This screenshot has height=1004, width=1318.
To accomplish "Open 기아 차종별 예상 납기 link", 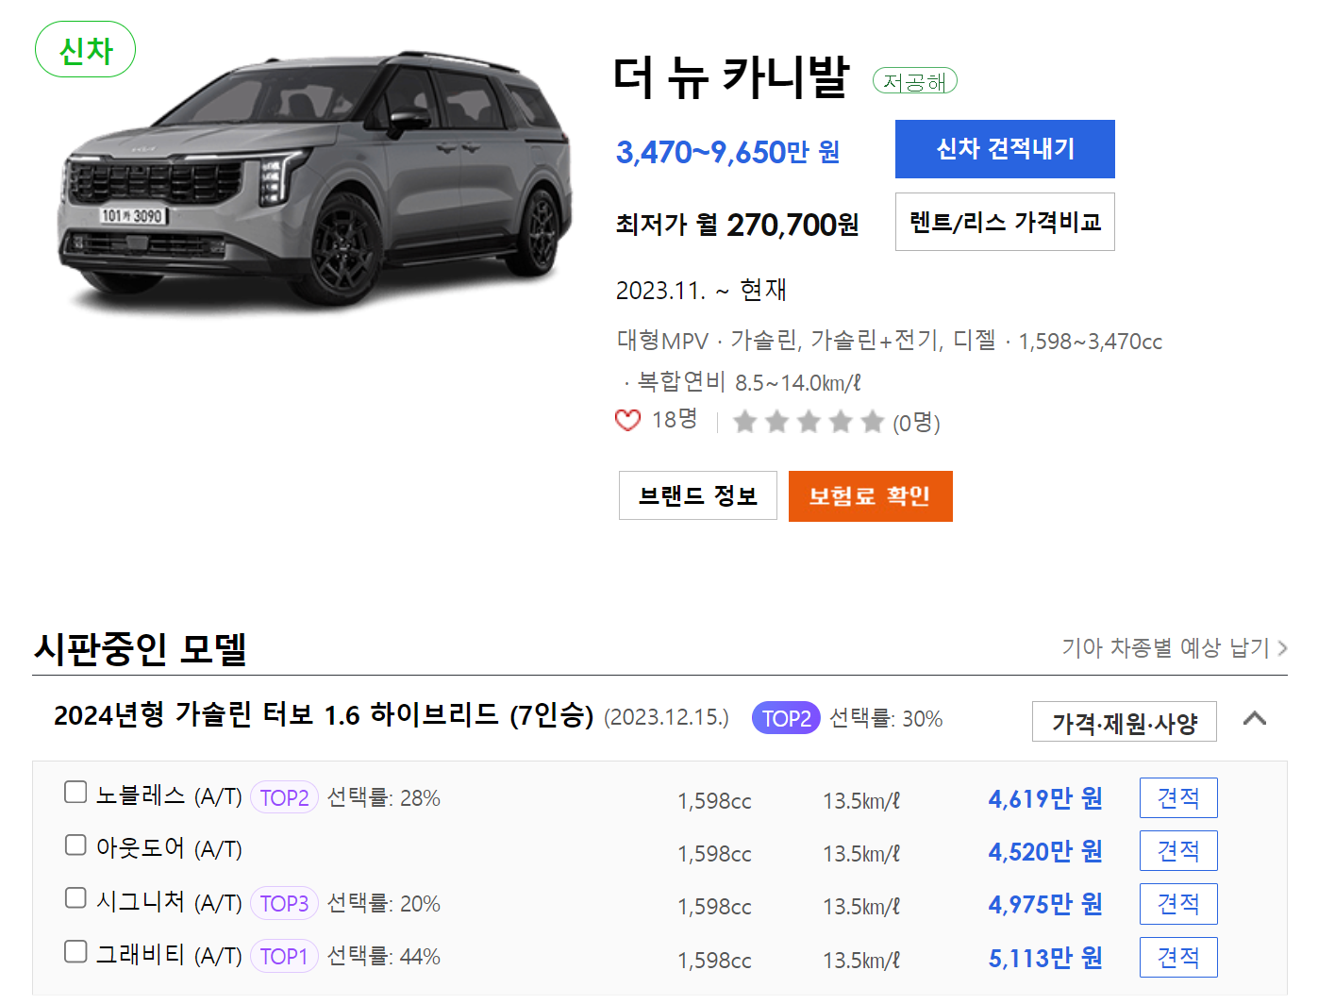I will click(x=1175, y=648).
